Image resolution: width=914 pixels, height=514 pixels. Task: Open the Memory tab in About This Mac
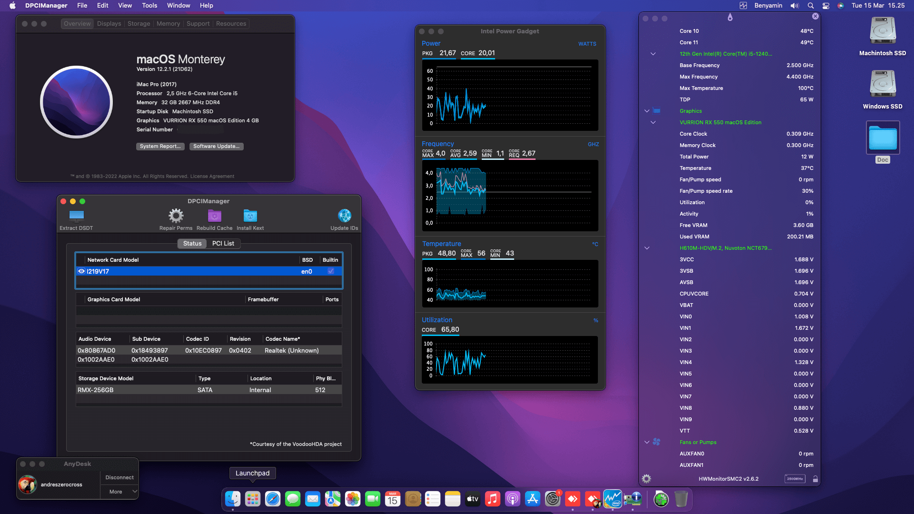point(169,24)
